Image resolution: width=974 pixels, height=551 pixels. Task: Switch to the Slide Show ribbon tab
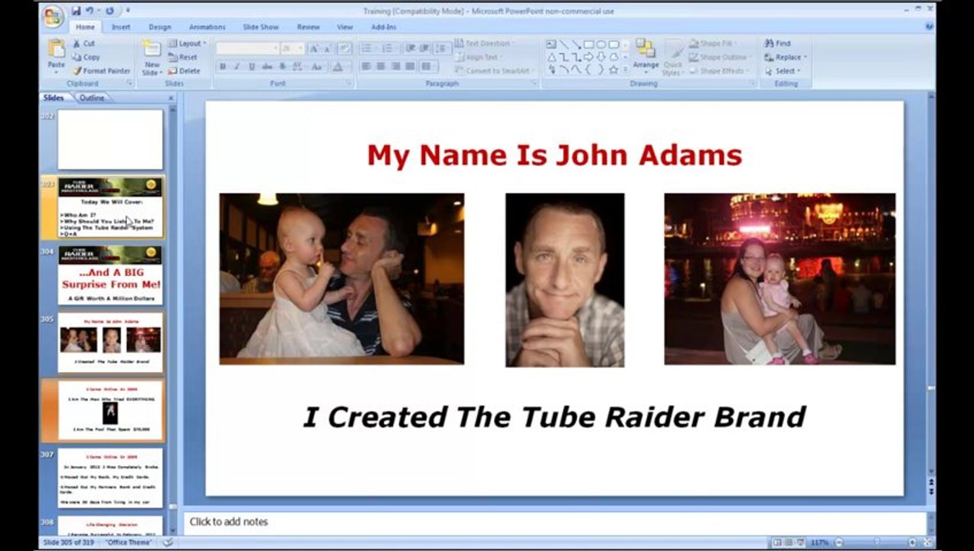(261, 27)
